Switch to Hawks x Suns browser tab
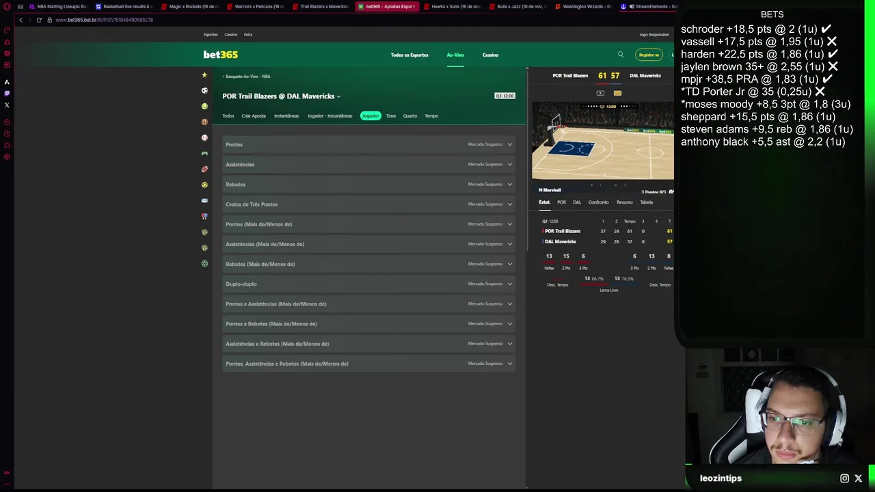 coord(452,6)
